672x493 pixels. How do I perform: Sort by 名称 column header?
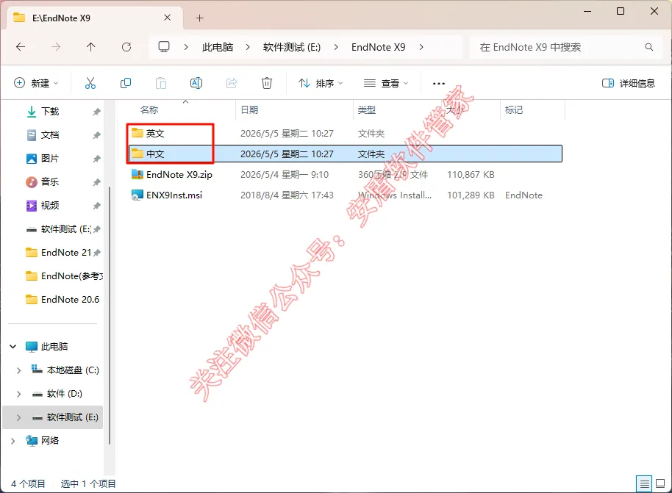[x=149, y=110]
